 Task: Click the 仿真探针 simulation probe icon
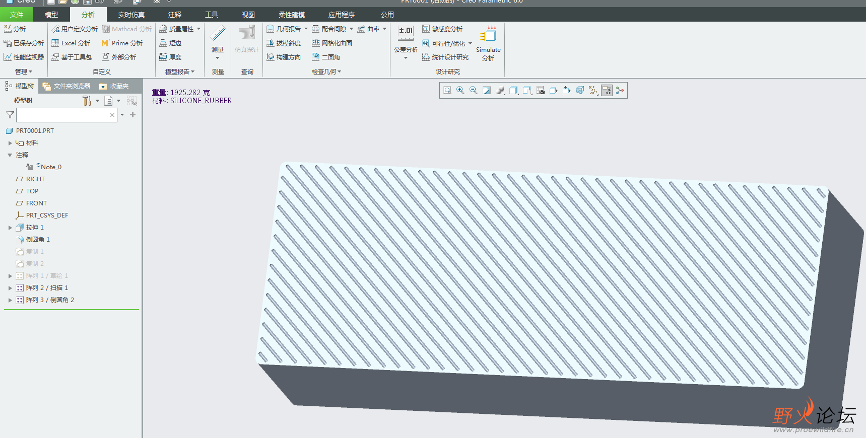pyautogui.click(x=247, y=33)
